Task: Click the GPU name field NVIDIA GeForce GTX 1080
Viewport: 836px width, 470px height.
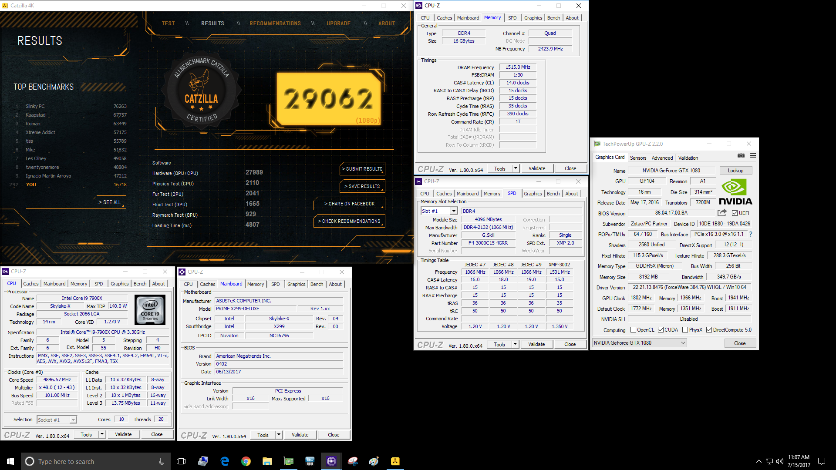Action: [671, 171]
